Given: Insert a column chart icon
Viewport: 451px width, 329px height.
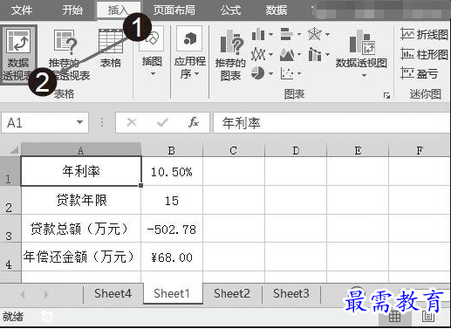Looking at the screenshot, I should pos(258,35).
